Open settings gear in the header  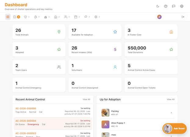pos(181,6)
